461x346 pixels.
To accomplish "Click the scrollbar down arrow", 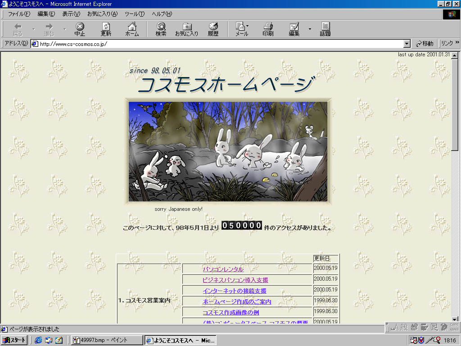I will coord(455,319).
